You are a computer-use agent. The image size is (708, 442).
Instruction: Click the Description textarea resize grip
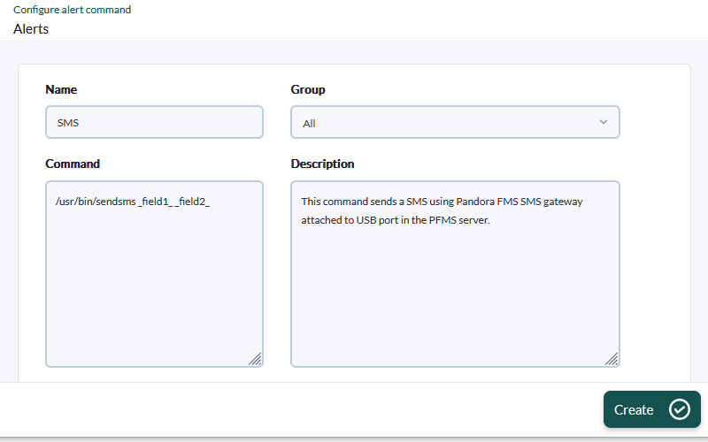611,358
